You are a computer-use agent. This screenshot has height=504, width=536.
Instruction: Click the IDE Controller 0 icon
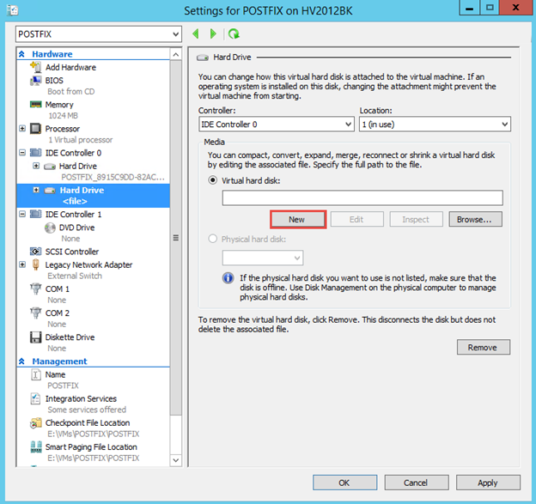pos(35,153)
